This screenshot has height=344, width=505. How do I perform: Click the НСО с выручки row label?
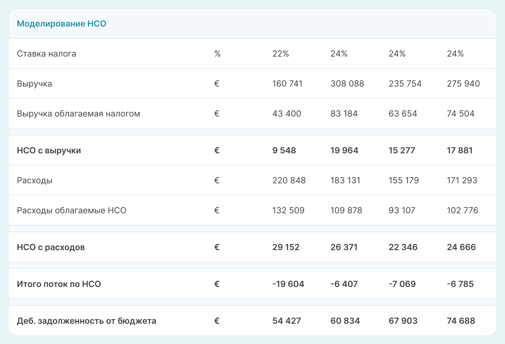(49, 150)
